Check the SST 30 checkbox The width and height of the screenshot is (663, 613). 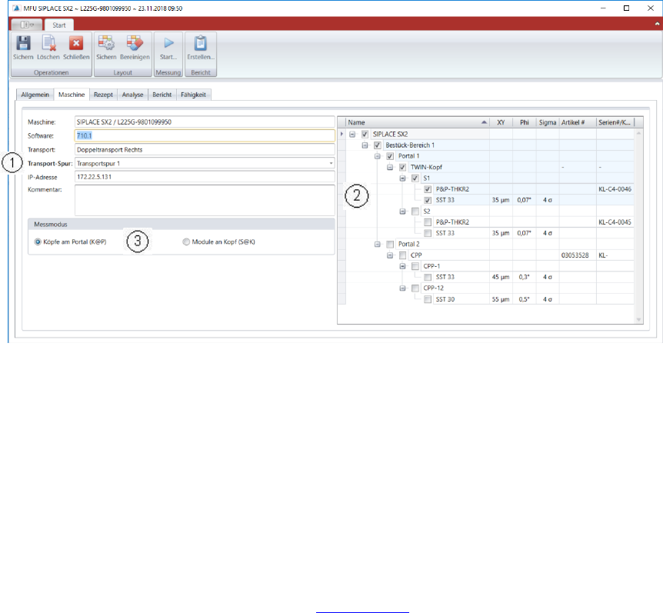pos(428,299)
